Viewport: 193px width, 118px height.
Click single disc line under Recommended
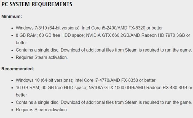[103, 102]
